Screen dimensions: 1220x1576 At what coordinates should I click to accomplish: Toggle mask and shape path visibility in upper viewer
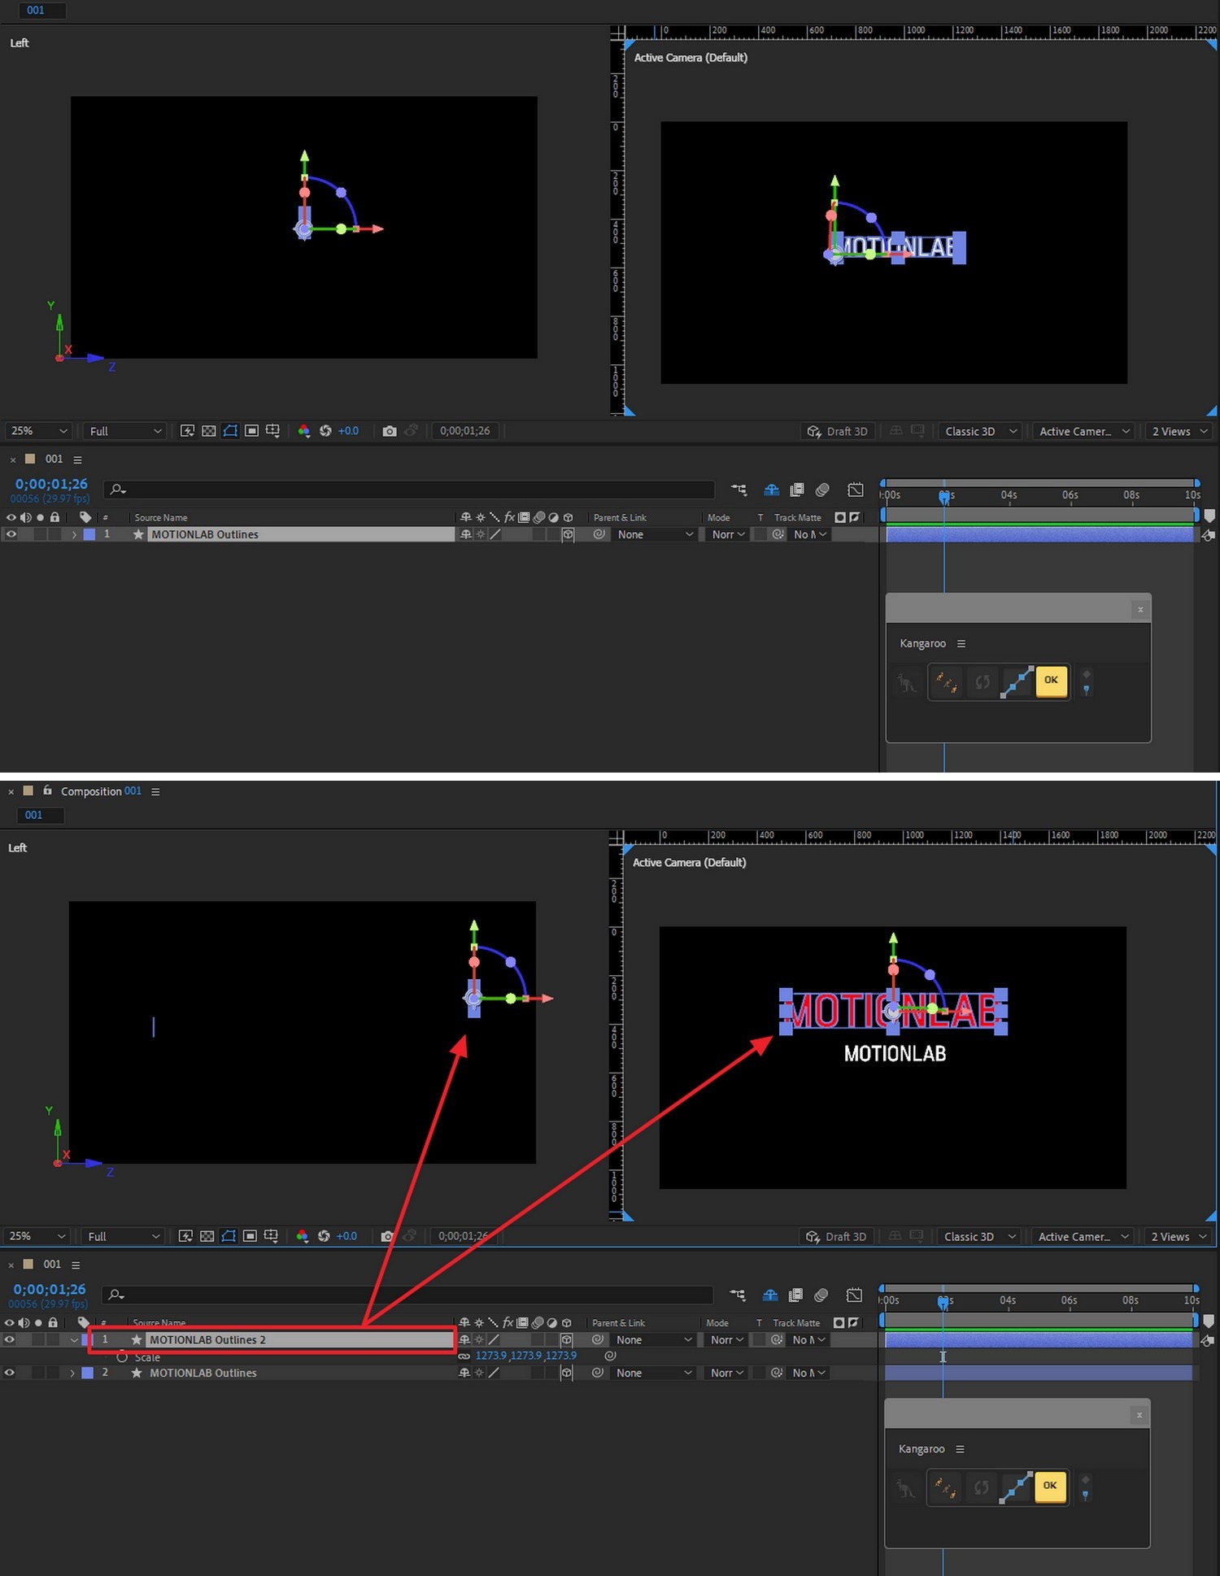(x=231, y=431)
